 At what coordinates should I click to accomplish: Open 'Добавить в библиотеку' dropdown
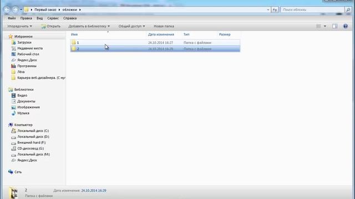89,26
